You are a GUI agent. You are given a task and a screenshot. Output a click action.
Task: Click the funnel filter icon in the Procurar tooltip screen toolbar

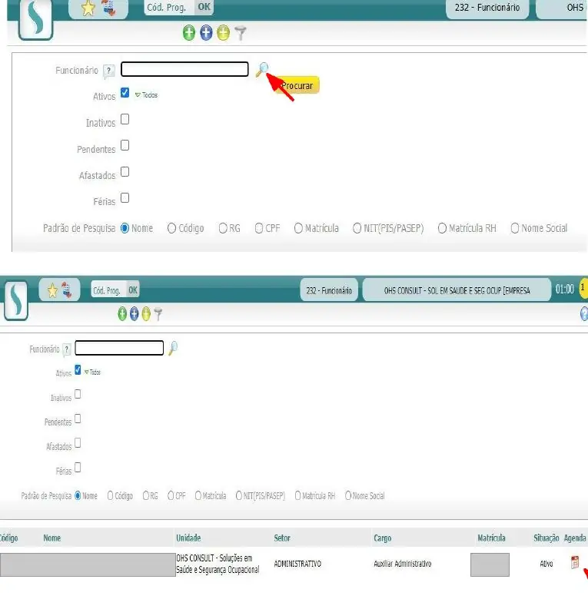click(x=241, y=33)
